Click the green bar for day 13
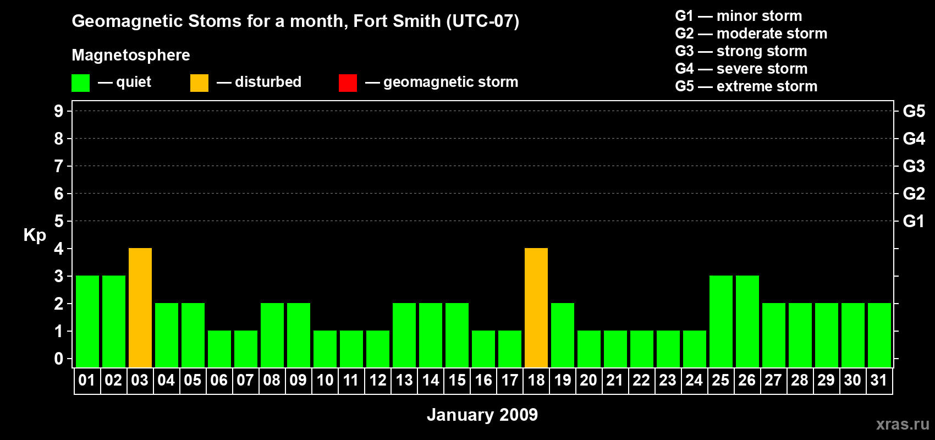This screenshot has width=935, height=440. pos(404,335)
